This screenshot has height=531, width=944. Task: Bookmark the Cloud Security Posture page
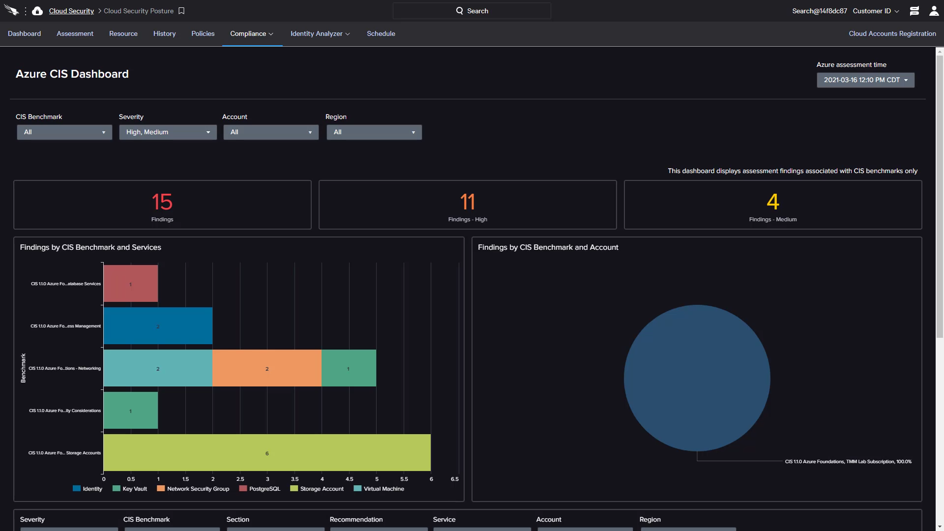click(x=181, y=11)
